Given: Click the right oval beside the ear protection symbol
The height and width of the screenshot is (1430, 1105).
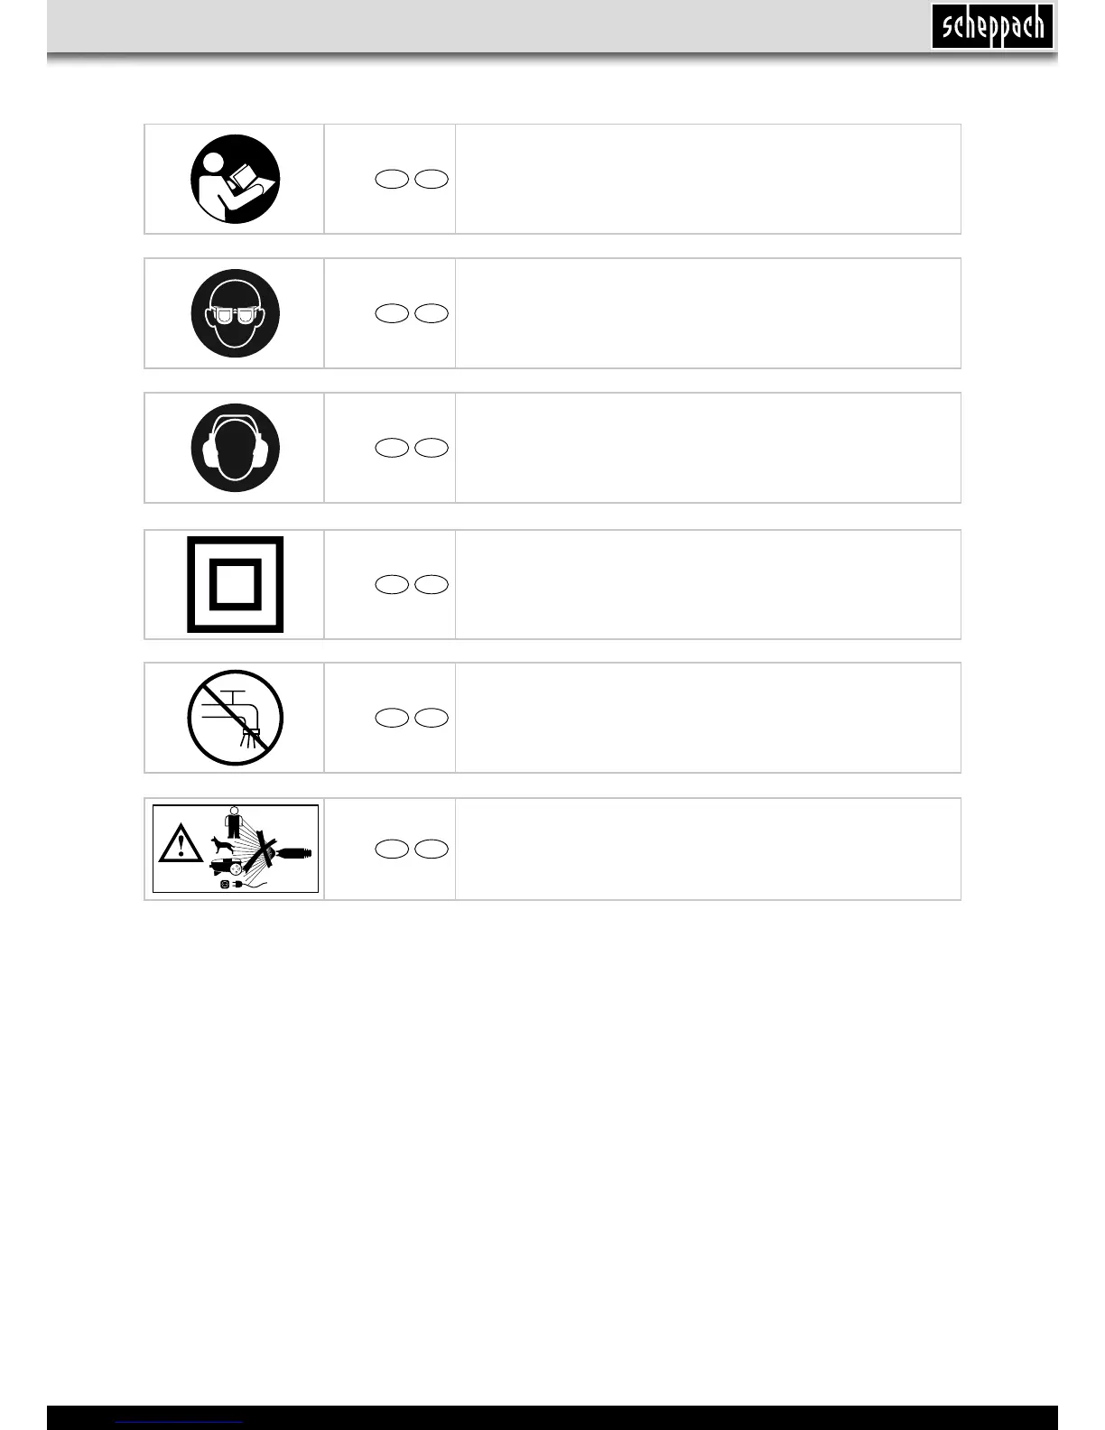Looking at the screenshot, I should 432,448.
